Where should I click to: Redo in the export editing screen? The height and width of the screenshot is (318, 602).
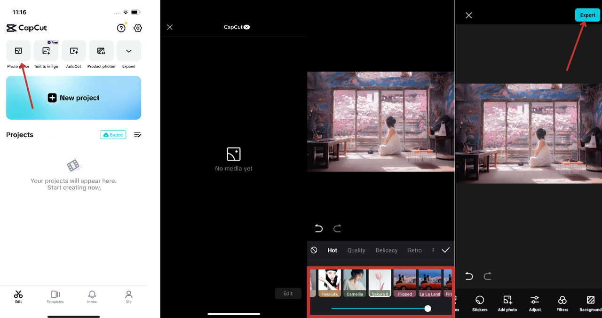(x=488, y=276)
